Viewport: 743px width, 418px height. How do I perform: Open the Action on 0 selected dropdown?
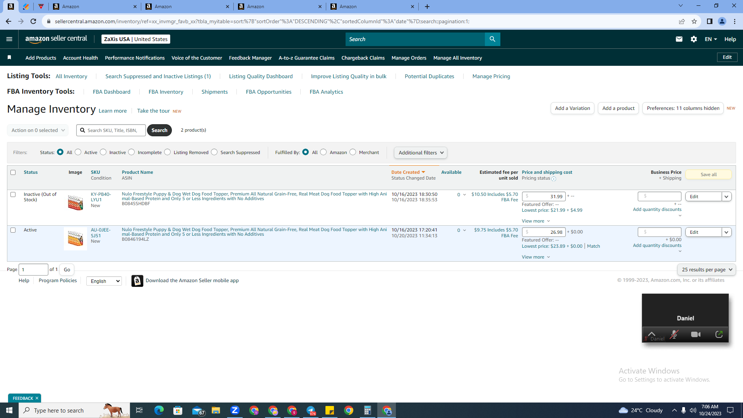(38, 130)
